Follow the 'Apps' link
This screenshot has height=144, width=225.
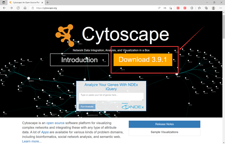45,132
